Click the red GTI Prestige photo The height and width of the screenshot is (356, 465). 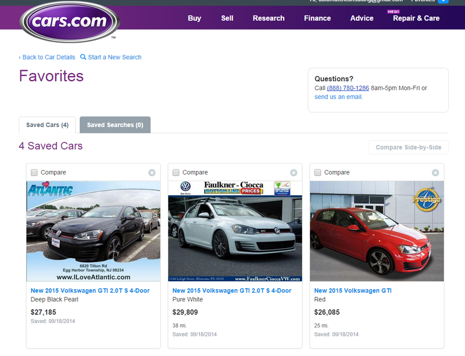(377, 231)
